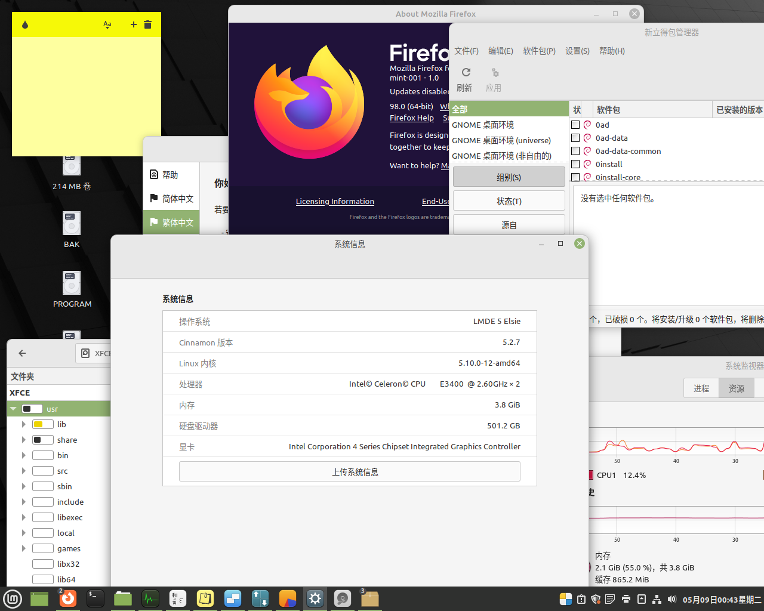Select GNOME 桌面环境 (universe) in category list
Image resolution: width=764 pixels, height=611 pixels.
tap(501, 140)
